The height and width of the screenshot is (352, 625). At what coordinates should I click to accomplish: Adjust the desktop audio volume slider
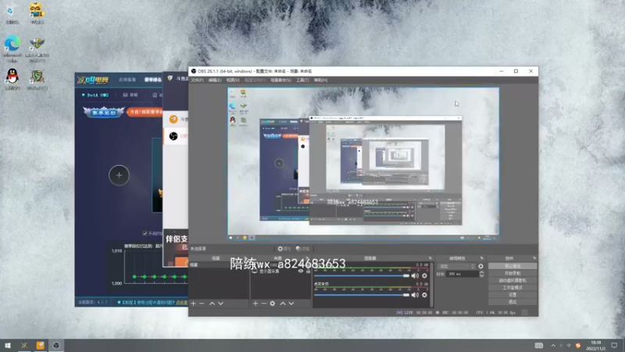click(362, 295)
